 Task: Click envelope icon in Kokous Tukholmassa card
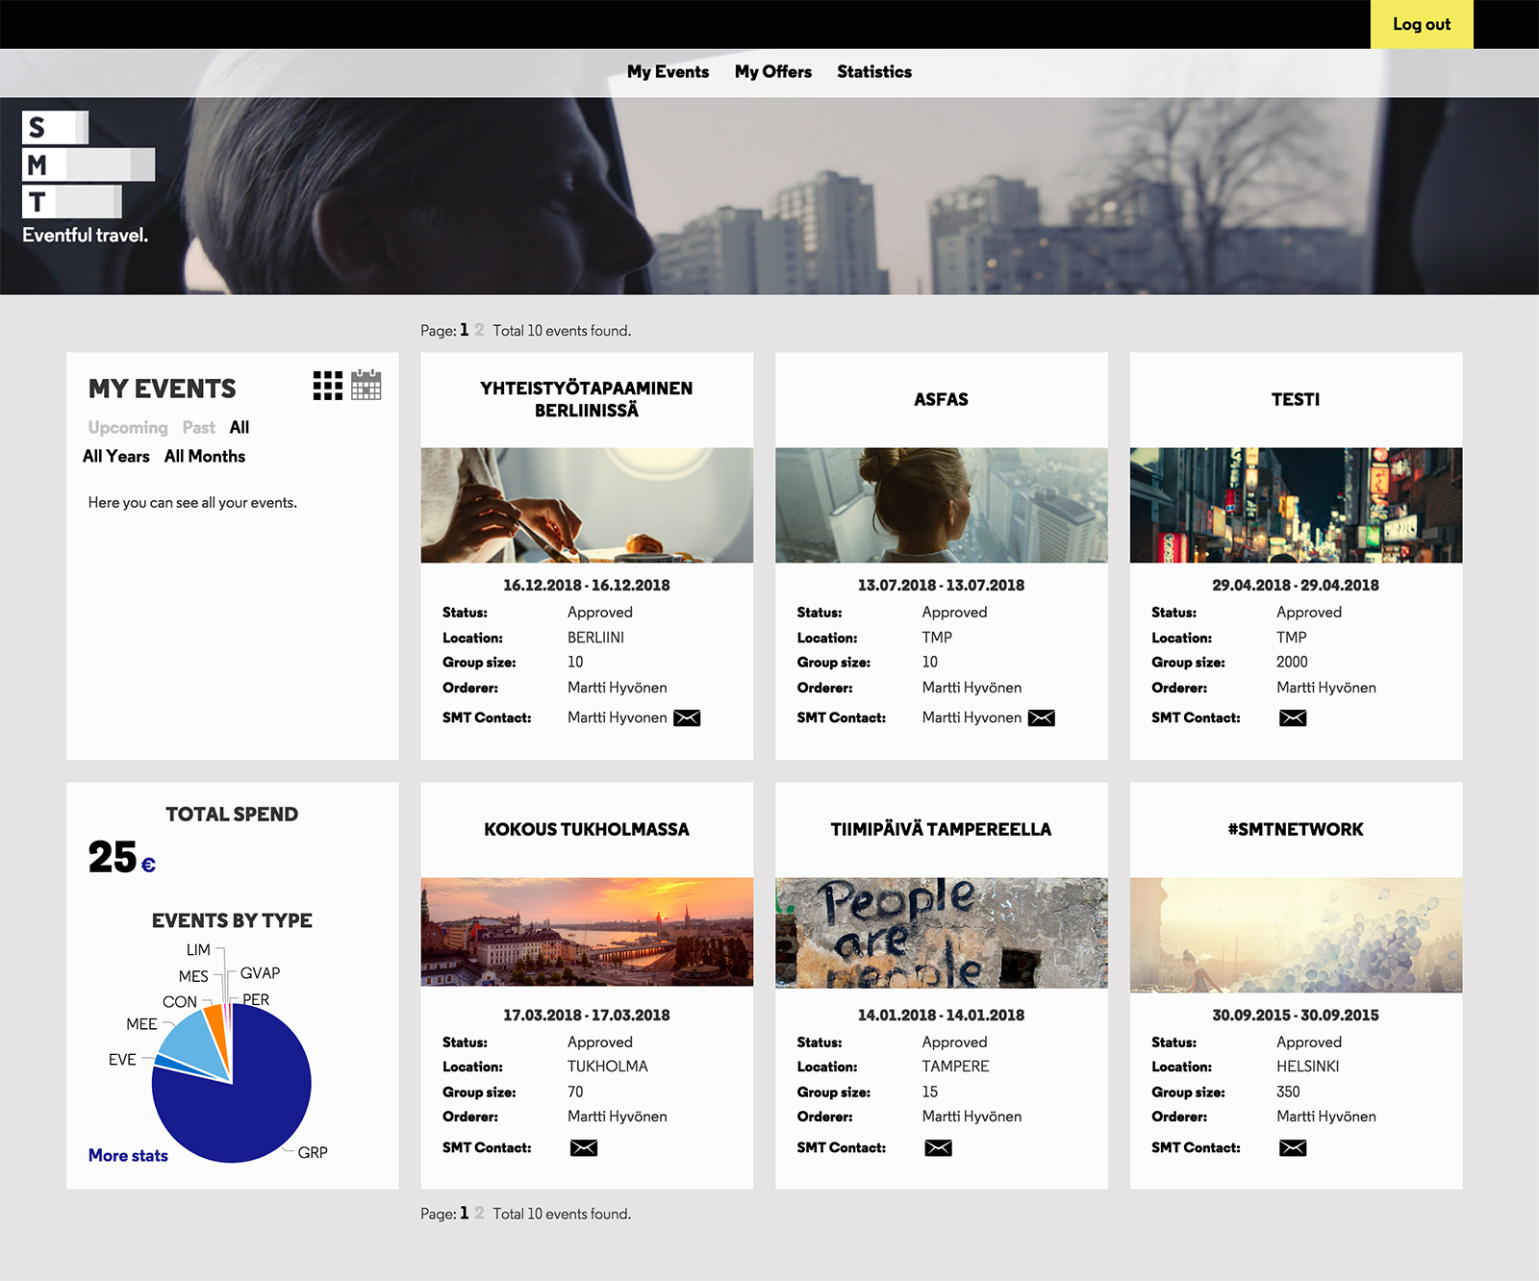(x=584, y=1148)
